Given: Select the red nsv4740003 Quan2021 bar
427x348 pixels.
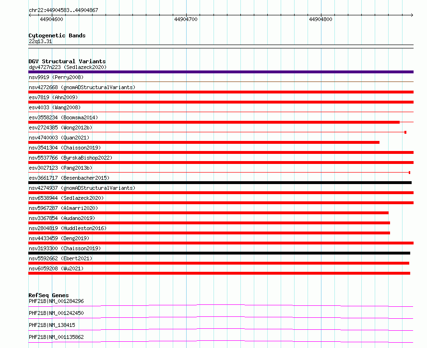Looking at the screenshot, I should (204, 142).
